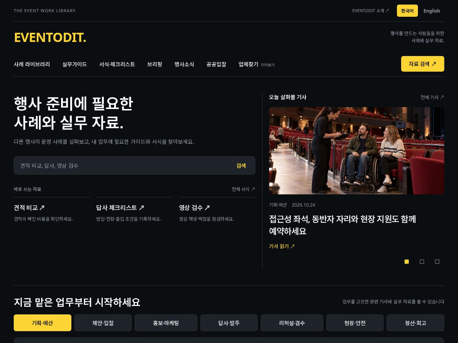Switch language to 한국어
Image resolution: width=458 pixels, height=343 pixels.
pos(407,11)
